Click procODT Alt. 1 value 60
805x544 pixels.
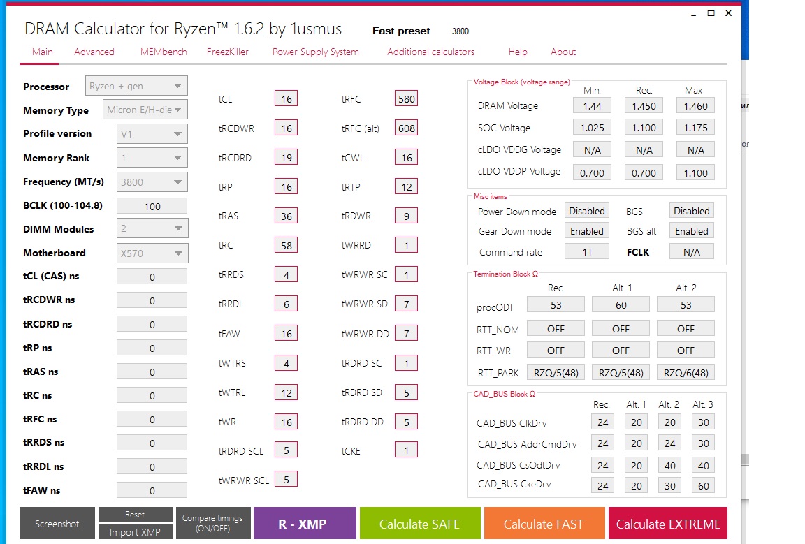click(621, 305)
